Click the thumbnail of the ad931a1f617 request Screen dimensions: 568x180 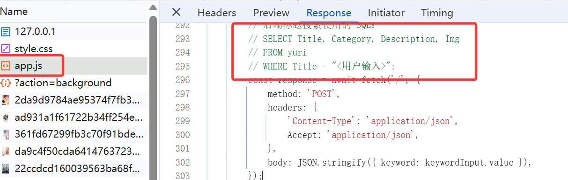6,117
